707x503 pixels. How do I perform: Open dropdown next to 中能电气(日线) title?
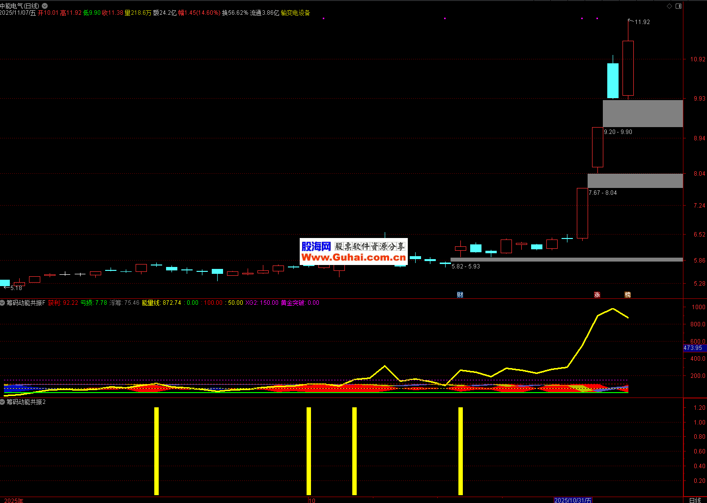tap(45, 6)
